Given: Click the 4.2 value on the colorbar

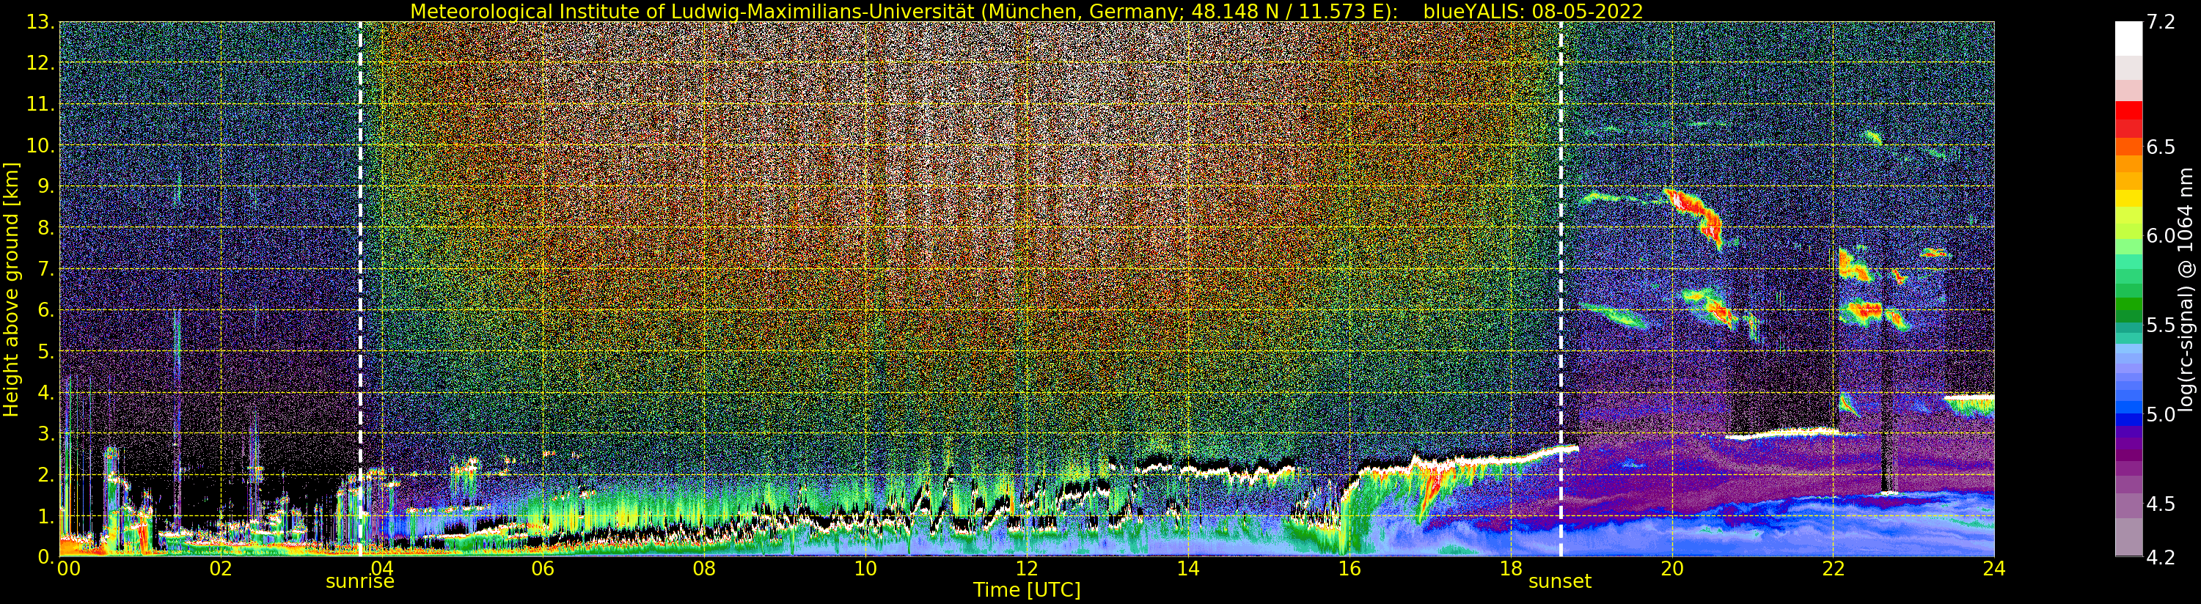Looking at the screenshot, I should pos(2161,558).
